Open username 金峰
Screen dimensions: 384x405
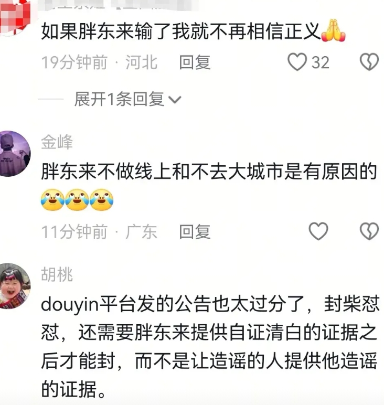[x=57, y=142]
